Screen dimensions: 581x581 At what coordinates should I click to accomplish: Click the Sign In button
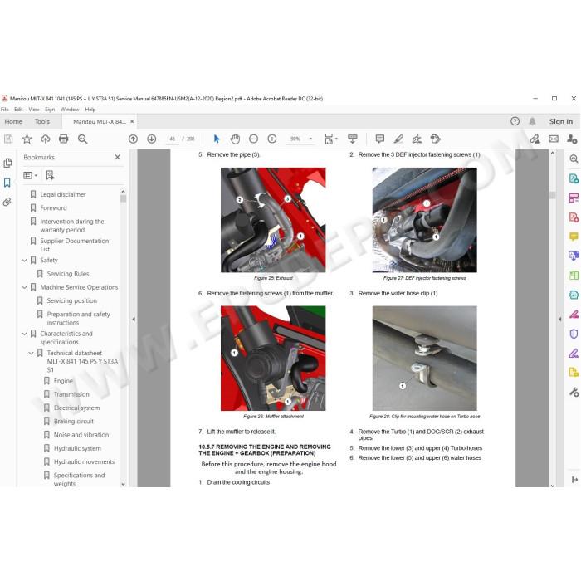point(560,121)
